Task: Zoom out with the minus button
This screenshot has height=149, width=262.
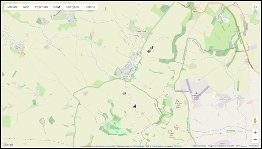Action: (x=255, y=140)
